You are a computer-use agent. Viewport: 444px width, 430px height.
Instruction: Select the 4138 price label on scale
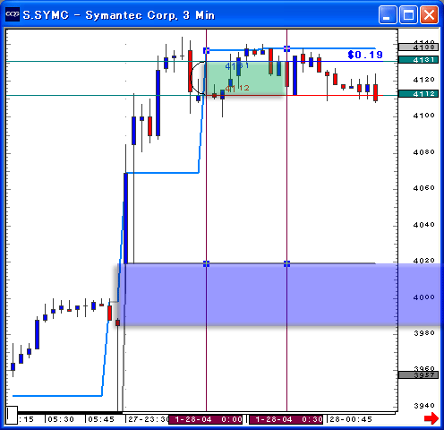point(419,47)
